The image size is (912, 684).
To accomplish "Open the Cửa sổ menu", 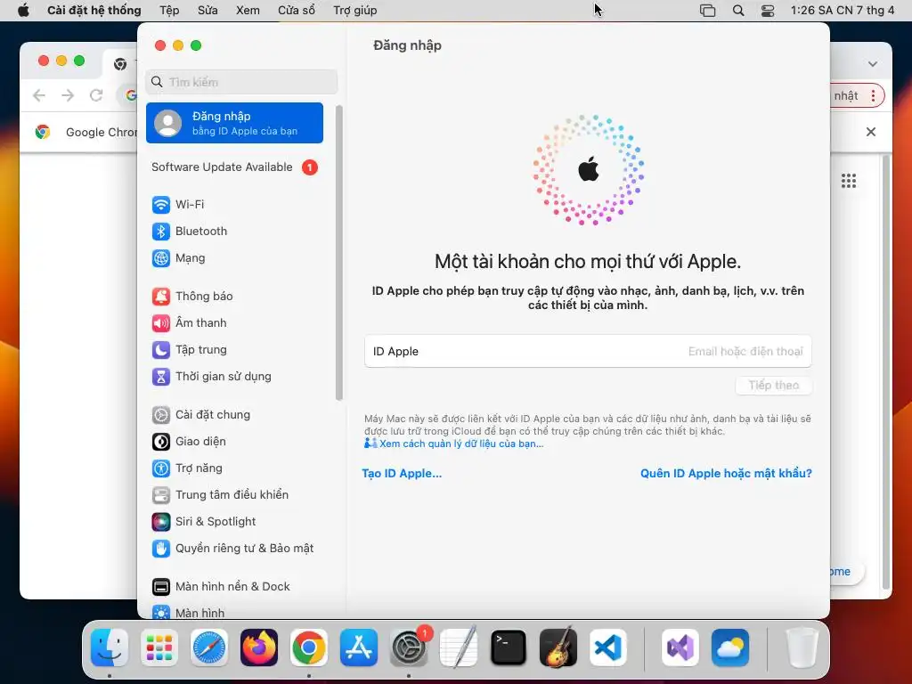I will (297, 10).
